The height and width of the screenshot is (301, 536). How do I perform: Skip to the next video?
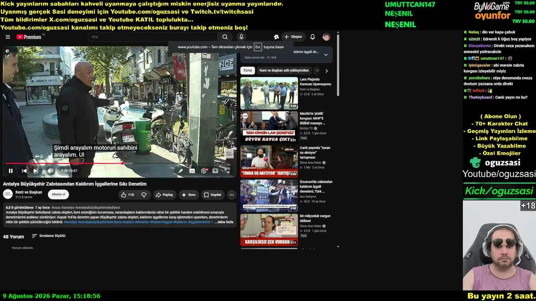[x=36, y=171]
